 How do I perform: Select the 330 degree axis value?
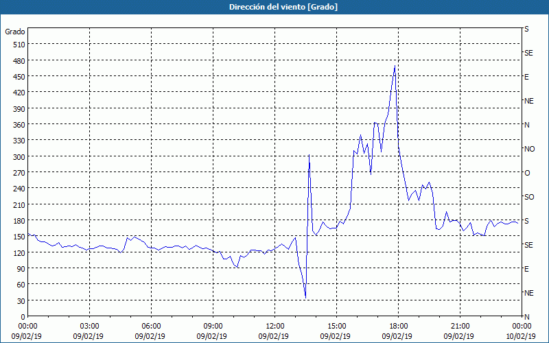[19, 141]
